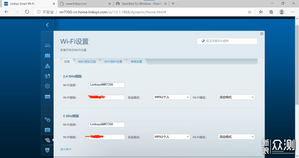The image size is (299, 158).
Task: Open browser collections icon
Action: 271,12
